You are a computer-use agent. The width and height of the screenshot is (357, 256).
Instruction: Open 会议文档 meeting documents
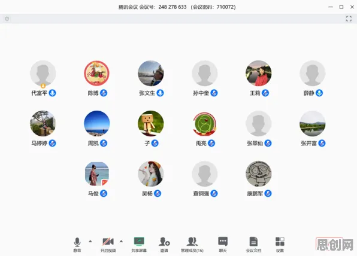(x=253, y=245)
